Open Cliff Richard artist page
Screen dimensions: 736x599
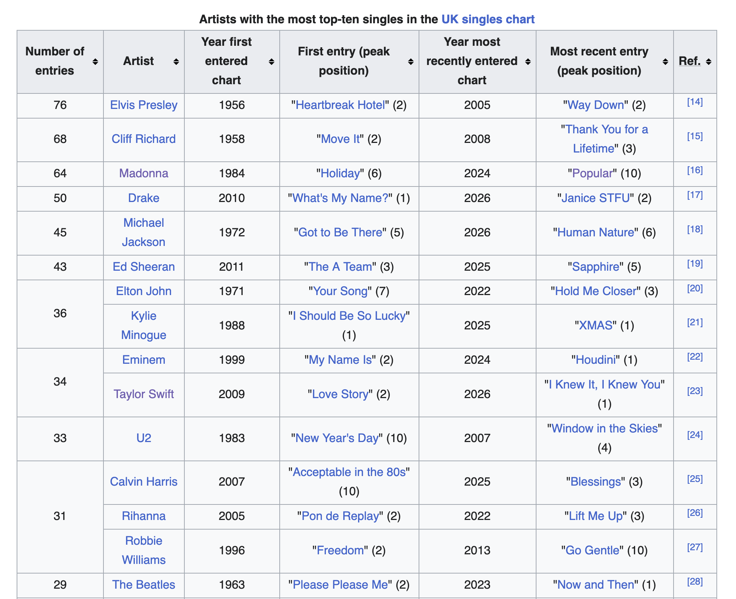pyautogui.click(x=144, y=139)
